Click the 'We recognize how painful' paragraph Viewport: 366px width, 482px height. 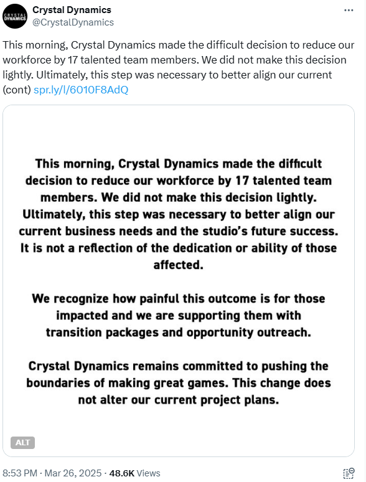[x=179, y=315]
